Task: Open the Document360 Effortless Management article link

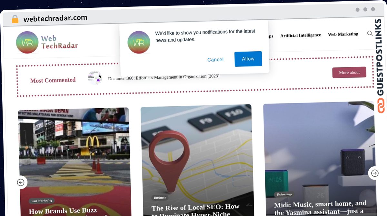Action: (164, 77)
